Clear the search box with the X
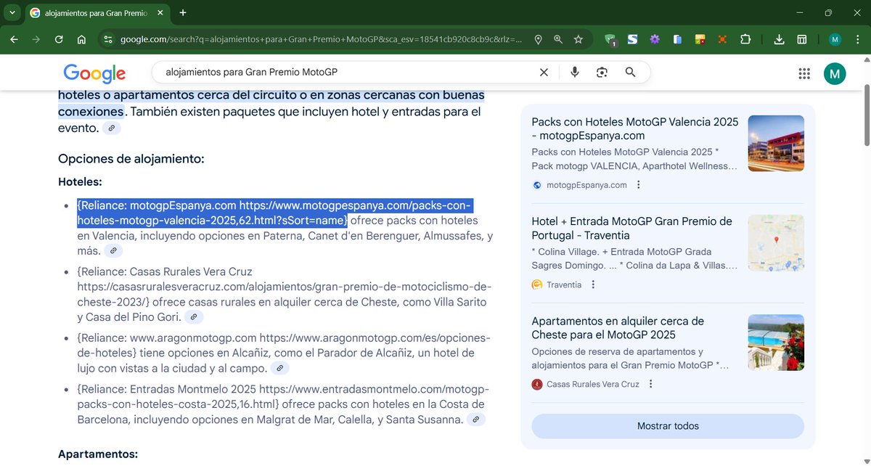Screen dimensions: 871x466 (544, 73)
